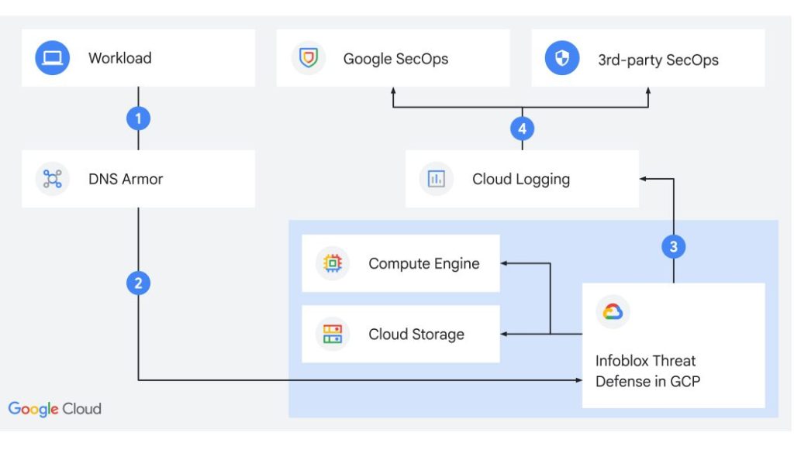Select the DNS Armor label
The width and height of the screenshot is (794, 453).
click(x=126, y=180)
